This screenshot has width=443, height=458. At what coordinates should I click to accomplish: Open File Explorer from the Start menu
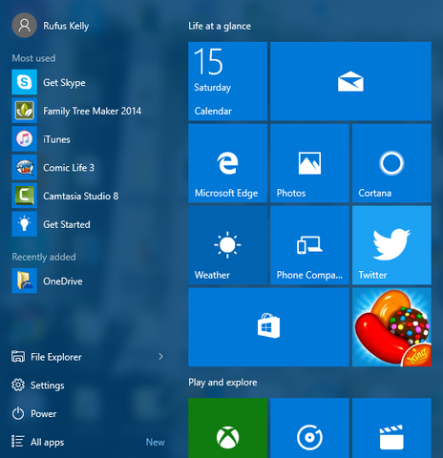(x=47, y=357)
